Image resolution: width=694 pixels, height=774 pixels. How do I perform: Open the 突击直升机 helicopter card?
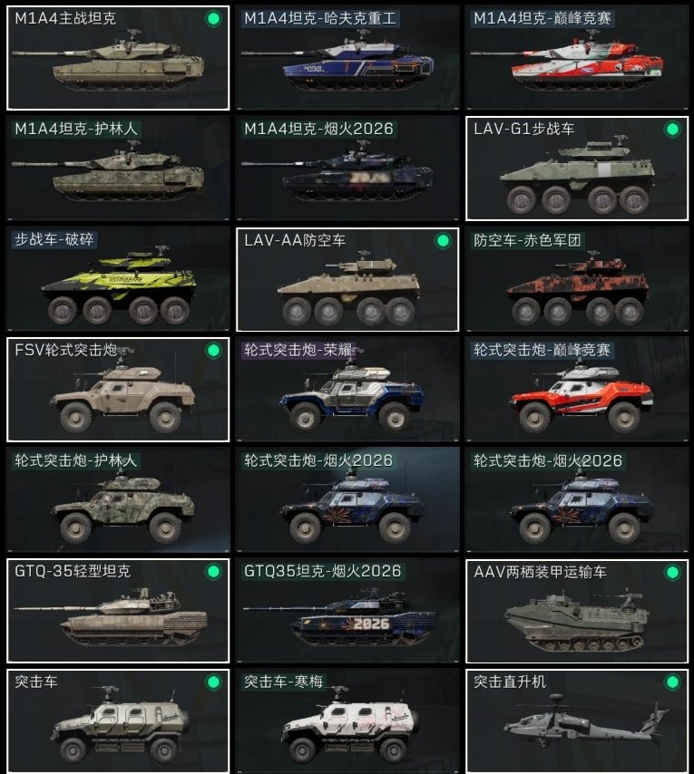pos(577,721)
